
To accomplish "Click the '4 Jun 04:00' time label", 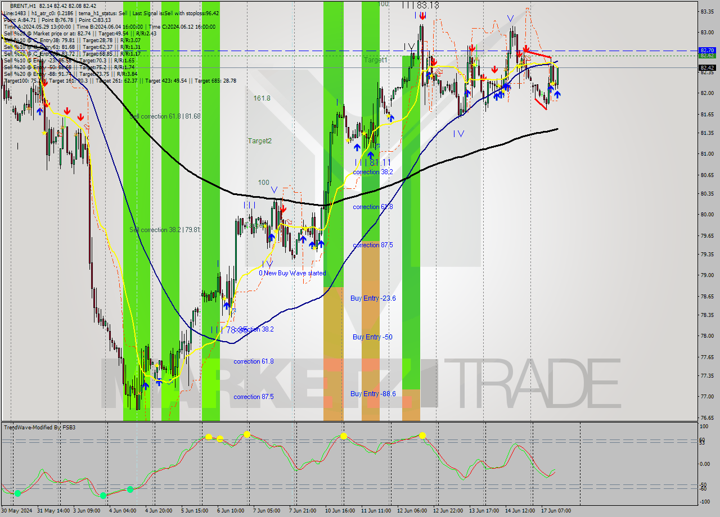I will 123,511.
